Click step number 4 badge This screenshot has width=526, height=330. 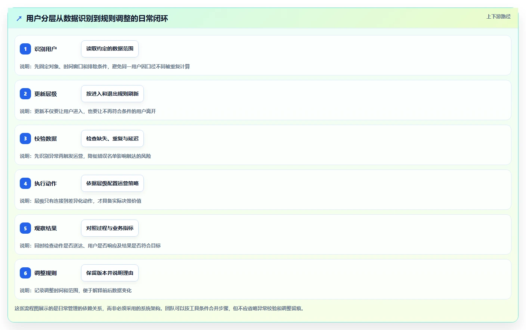(x=25, y=183)
